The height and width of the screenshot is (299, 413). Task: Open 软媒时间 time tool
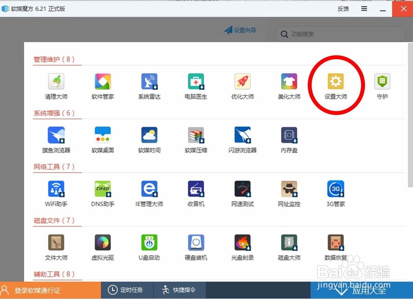(149, 135)
